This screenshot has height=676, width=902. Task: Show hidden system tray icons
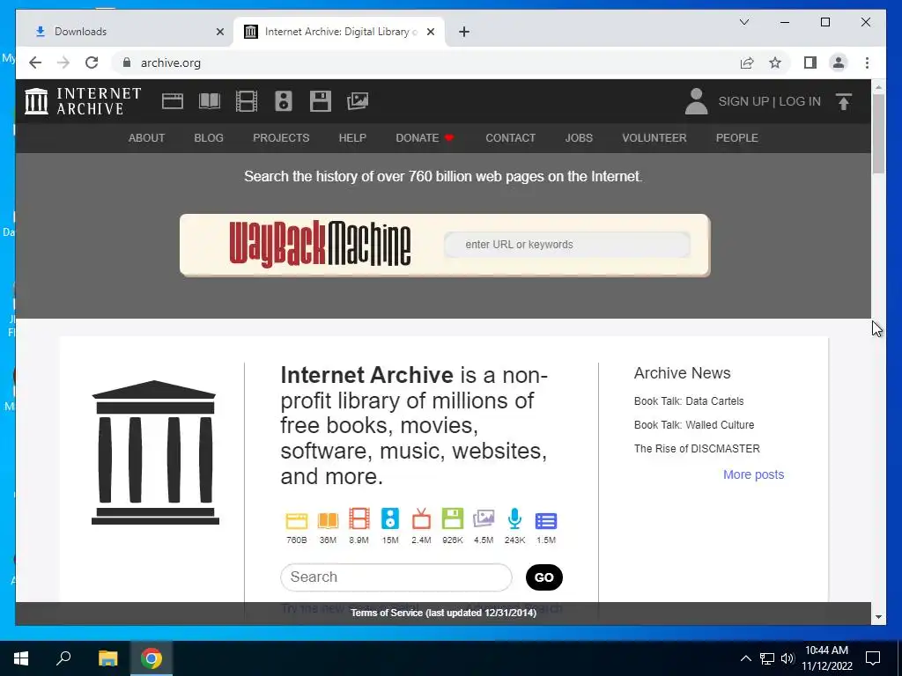point(745,658)
